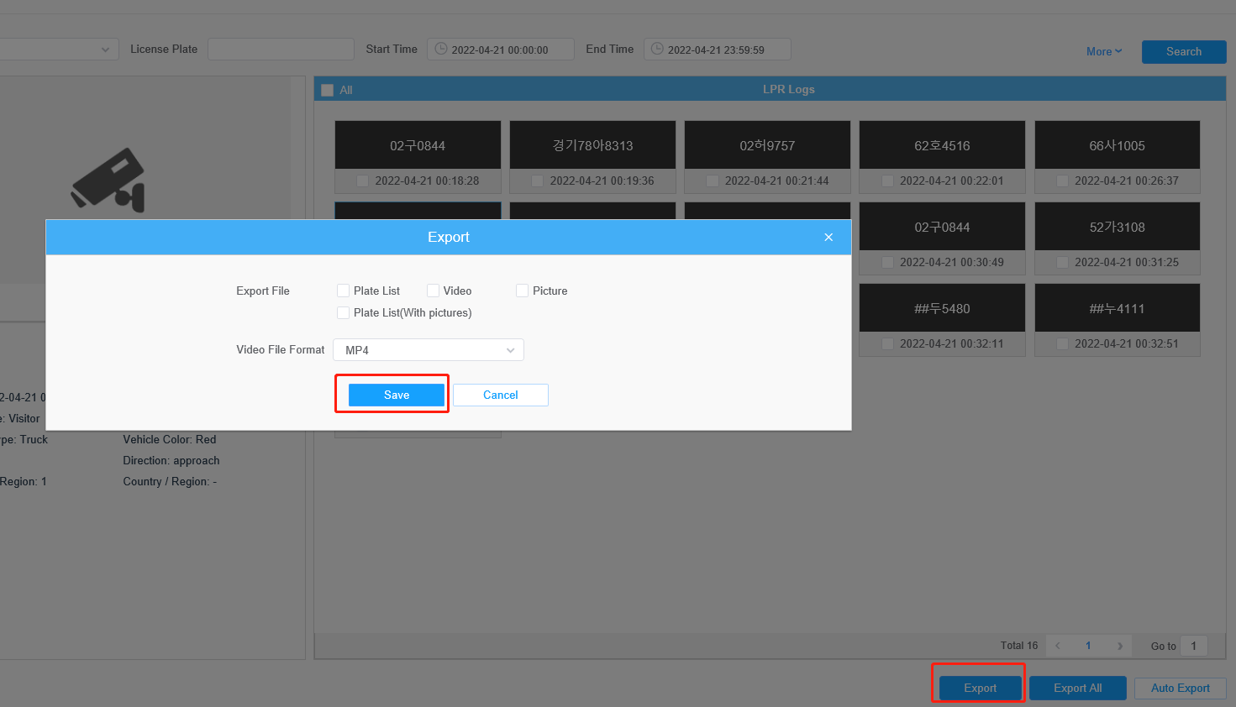Open plate thumbnail 02구0844 at 00:18:28
The height and width of the screenshot is (707, 1236).
[x=418, y=145]
